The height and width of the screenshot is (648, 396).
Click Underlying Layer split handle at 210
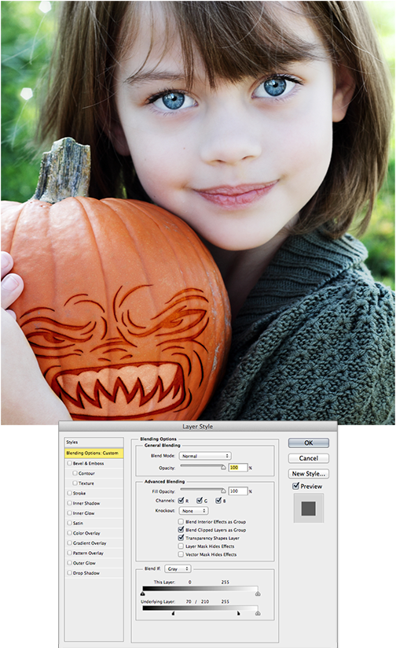point(238,613)
